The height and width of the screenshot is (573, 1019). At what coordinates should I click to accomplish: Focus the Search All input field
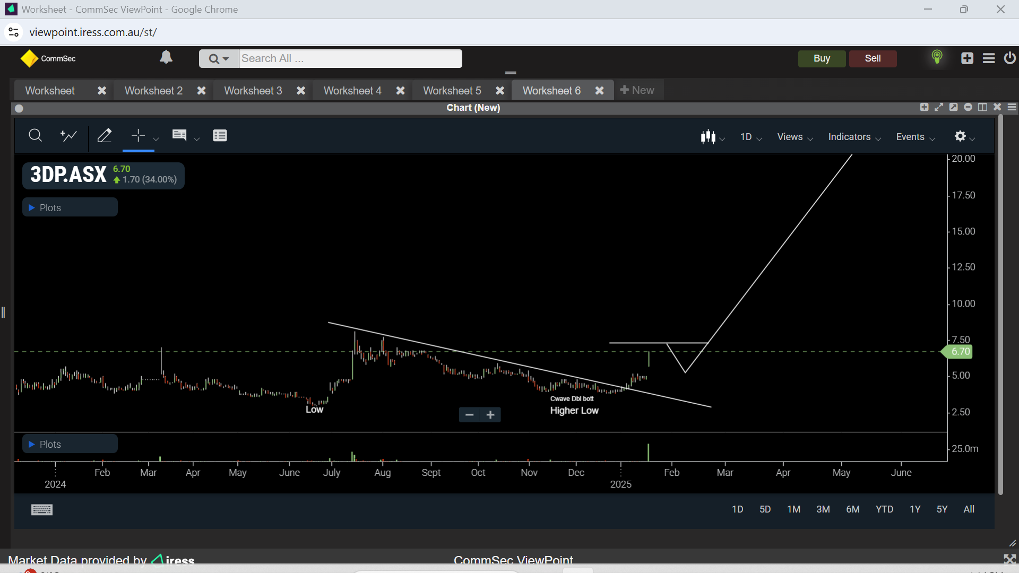tap(350, 58)
